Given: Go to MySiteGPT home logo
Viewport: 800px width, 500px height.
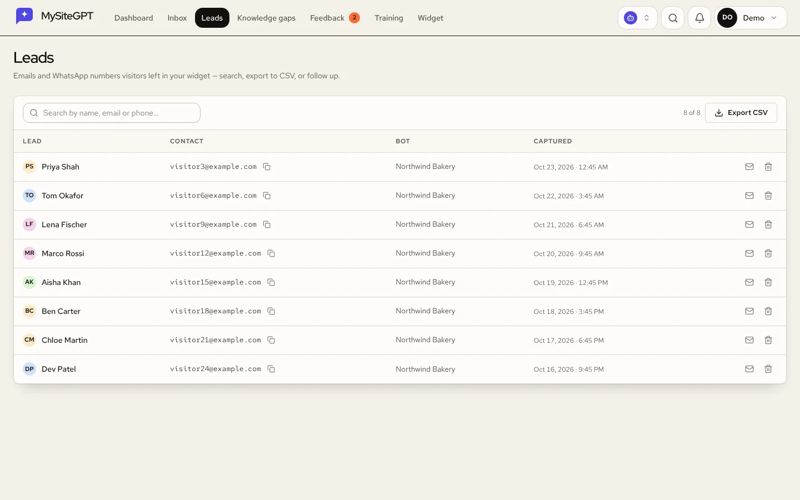Looking at the screenshot, I should click(54, 16).
